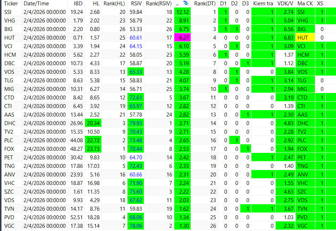Select the TVN ticker in first column
This screenshot has width=336, height=231.
coord(9,209)
